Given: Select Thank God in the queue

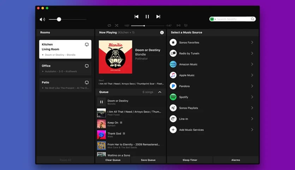Looking at the screenshot, I should pyautogui.click(x=131, y=135).
